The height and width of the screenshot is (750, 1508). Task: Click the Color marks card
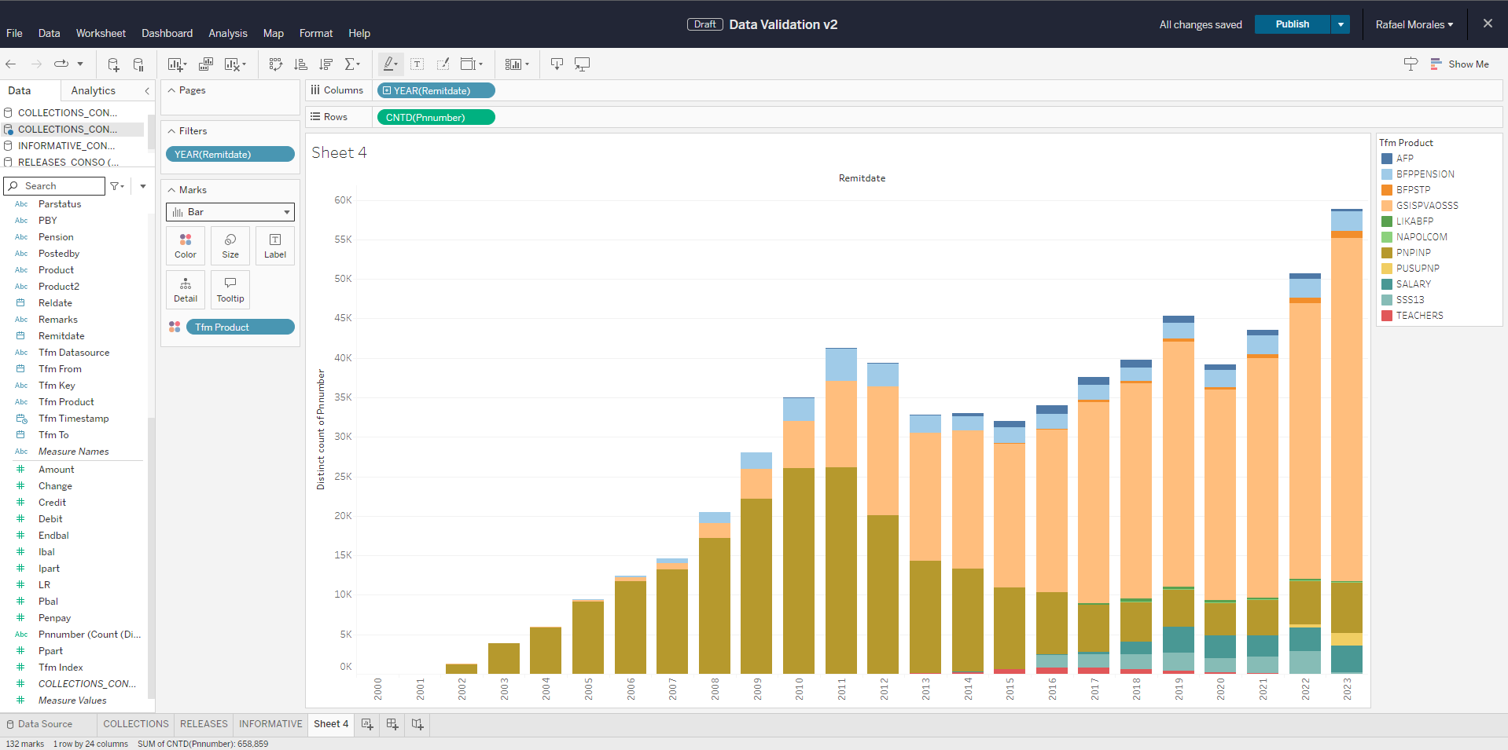[186, 246]
